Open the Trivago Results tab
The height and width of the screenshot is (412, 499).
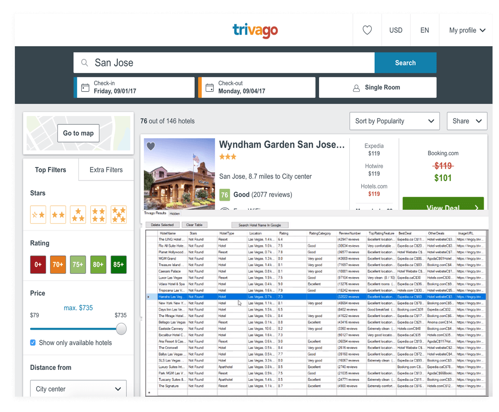click(155, 213)
